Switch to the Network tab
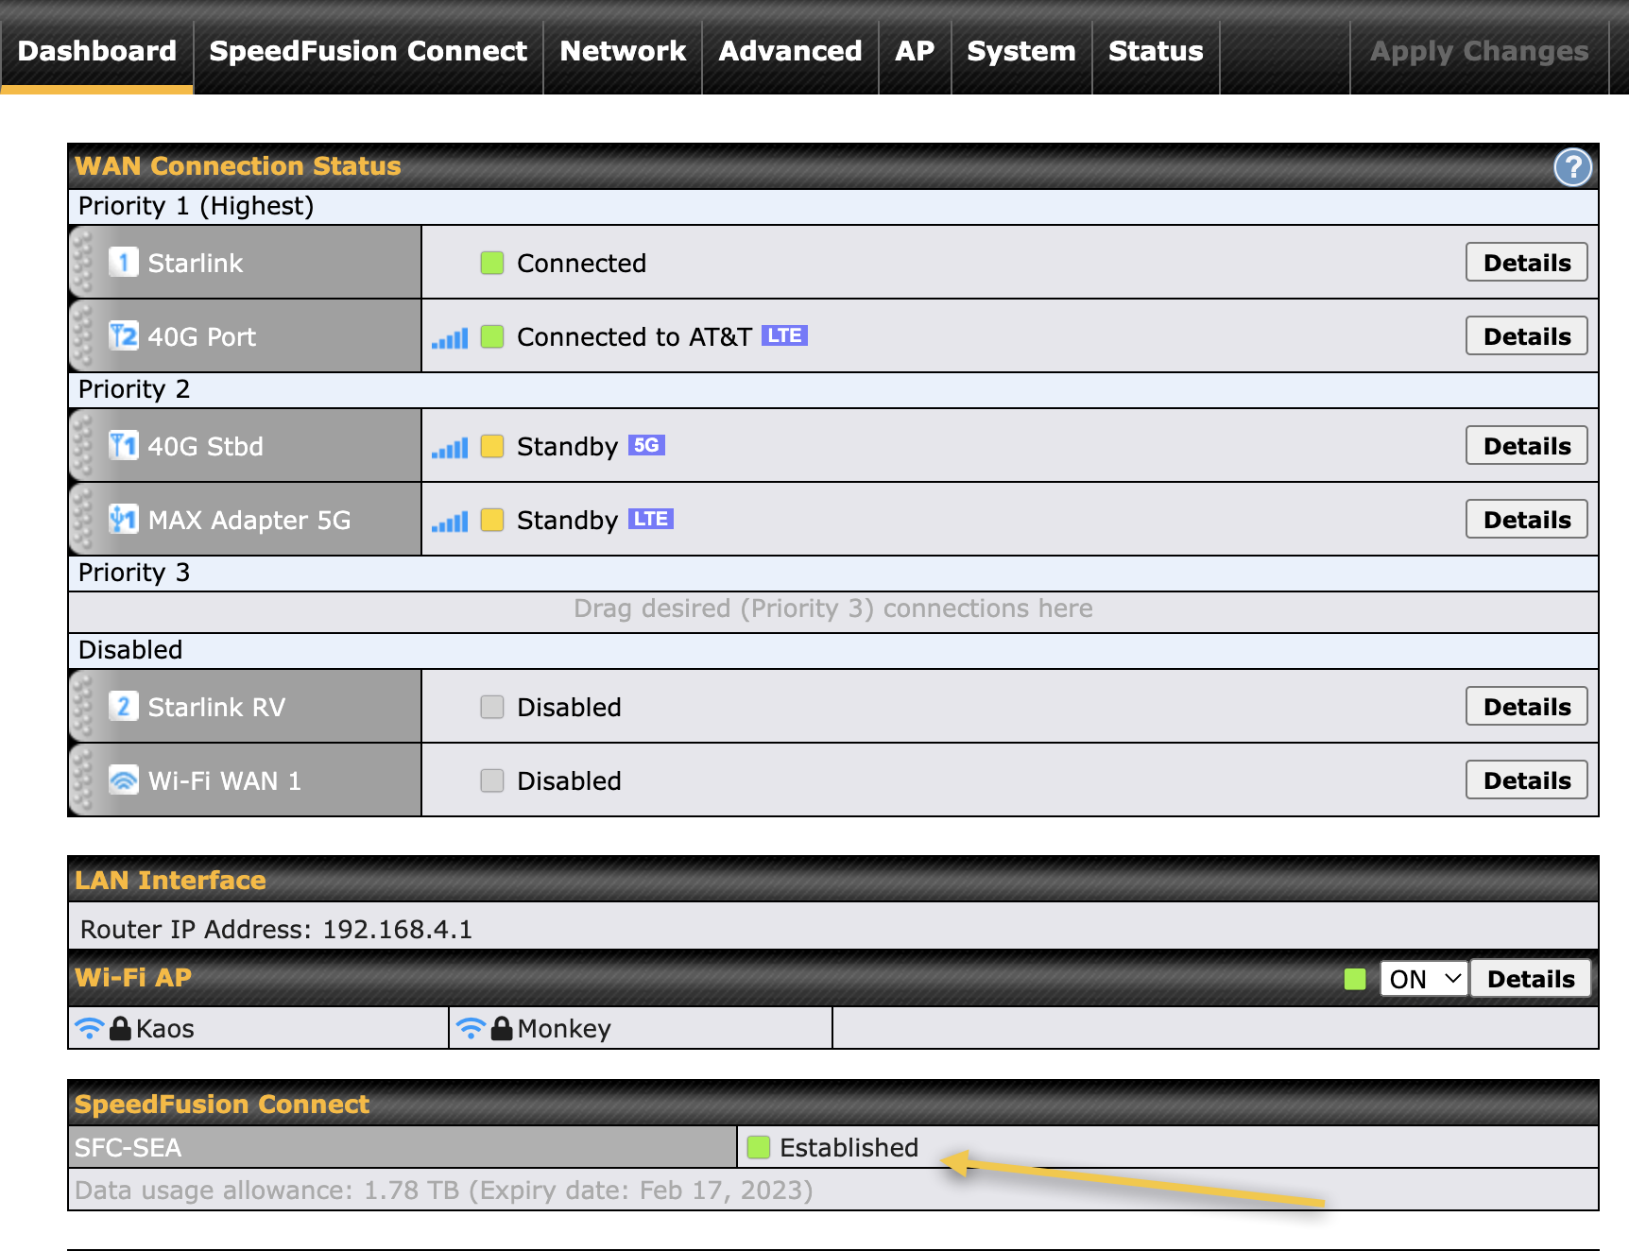1629x1251 pixels. [622, 52]
